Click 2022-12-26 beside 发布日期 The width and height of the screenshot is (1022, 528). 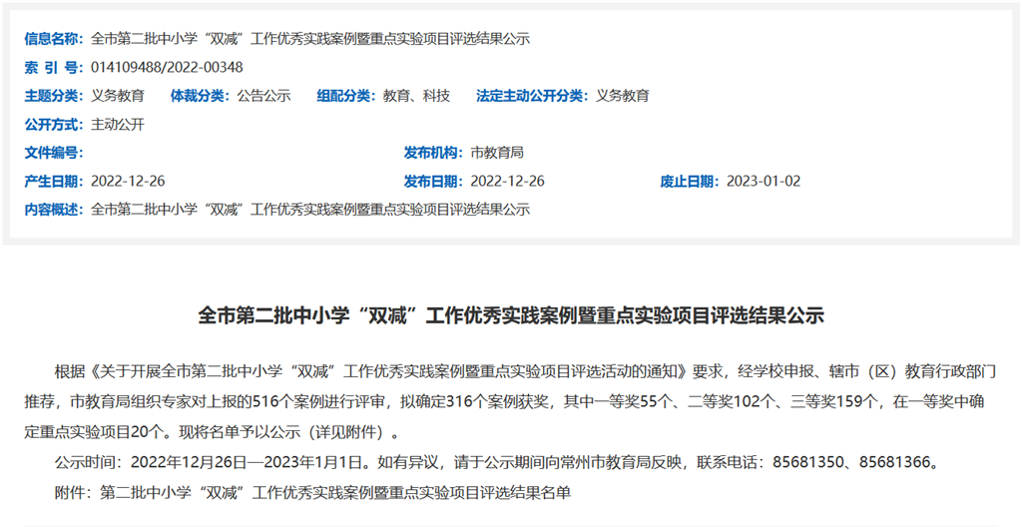pos(508,182)
